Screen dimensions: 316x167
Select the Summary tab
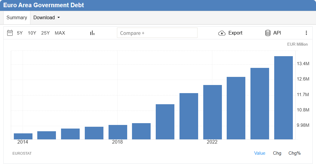(x=17, y=17)
